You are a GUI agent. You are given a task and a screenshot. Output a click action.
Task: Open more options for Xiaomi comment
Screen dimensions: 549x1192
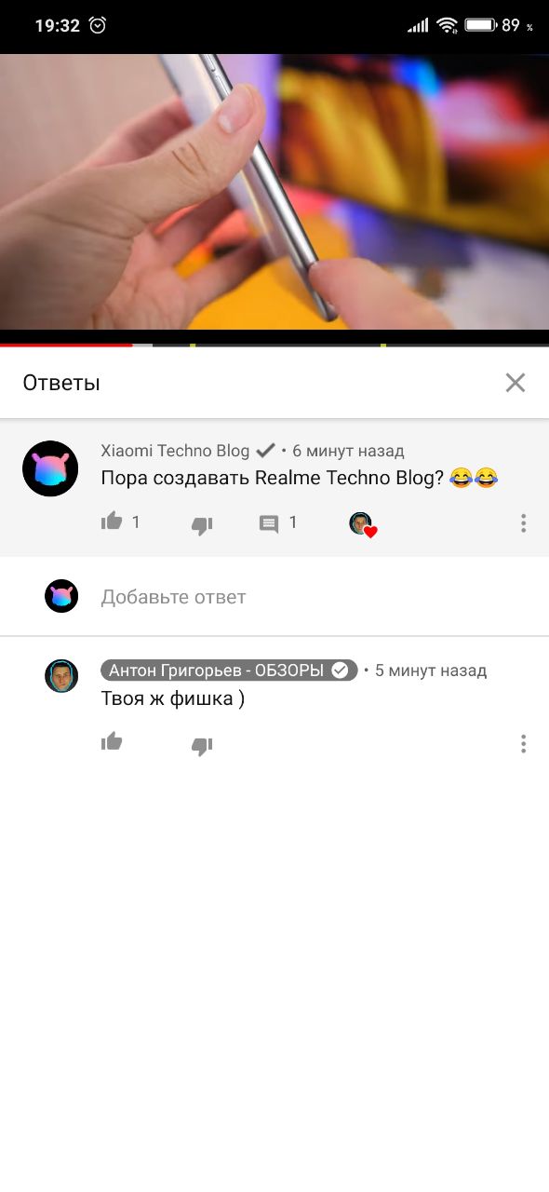point(523,523)
